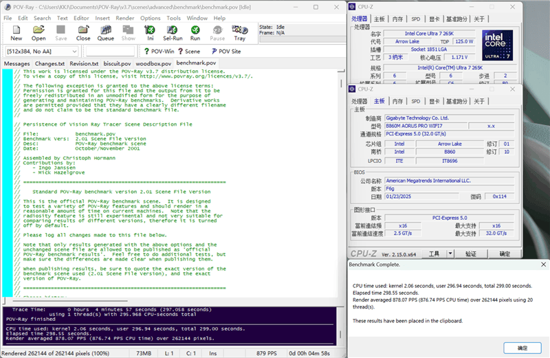This screenshot has height=358, width=550.
Task: Expand the render resolution preset dropdown
Action: pyautogui.click(x=74, y=52)
